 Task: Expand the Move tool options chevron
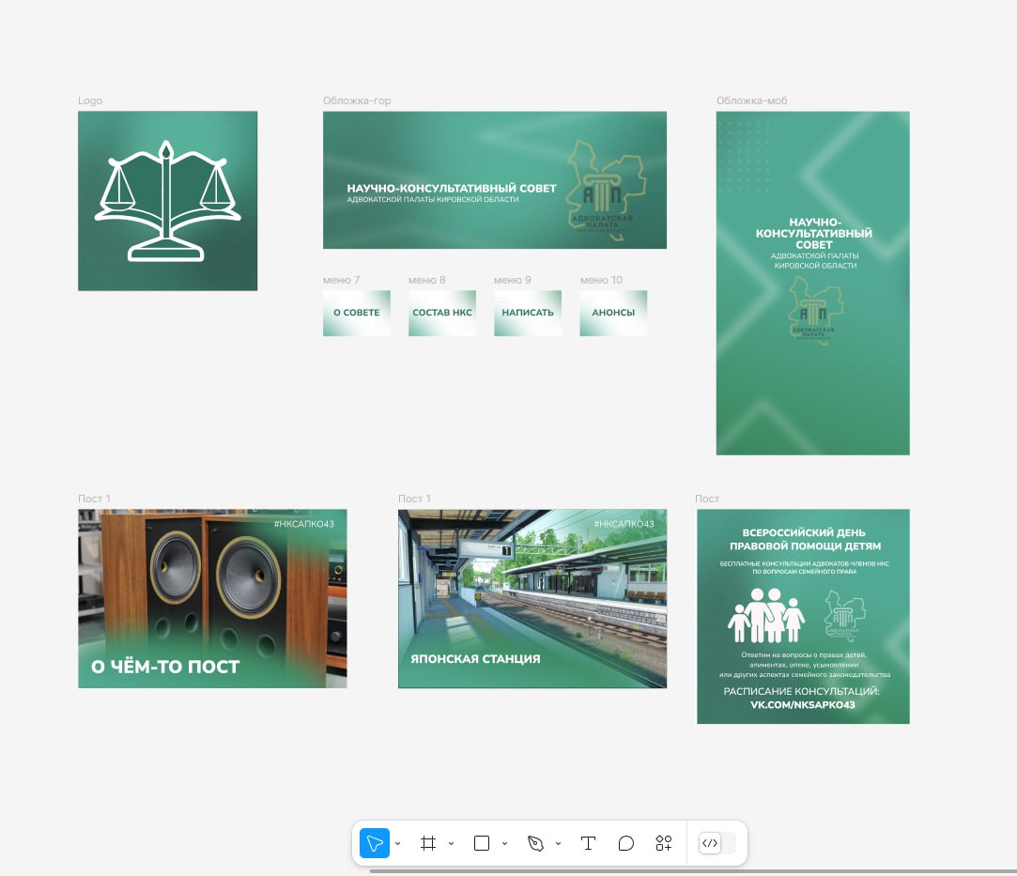pyautogui.click(x=398, y=843)
